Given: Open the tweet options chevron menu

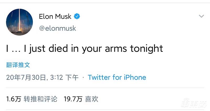Looking at the screenshot, I should [201, 16].
